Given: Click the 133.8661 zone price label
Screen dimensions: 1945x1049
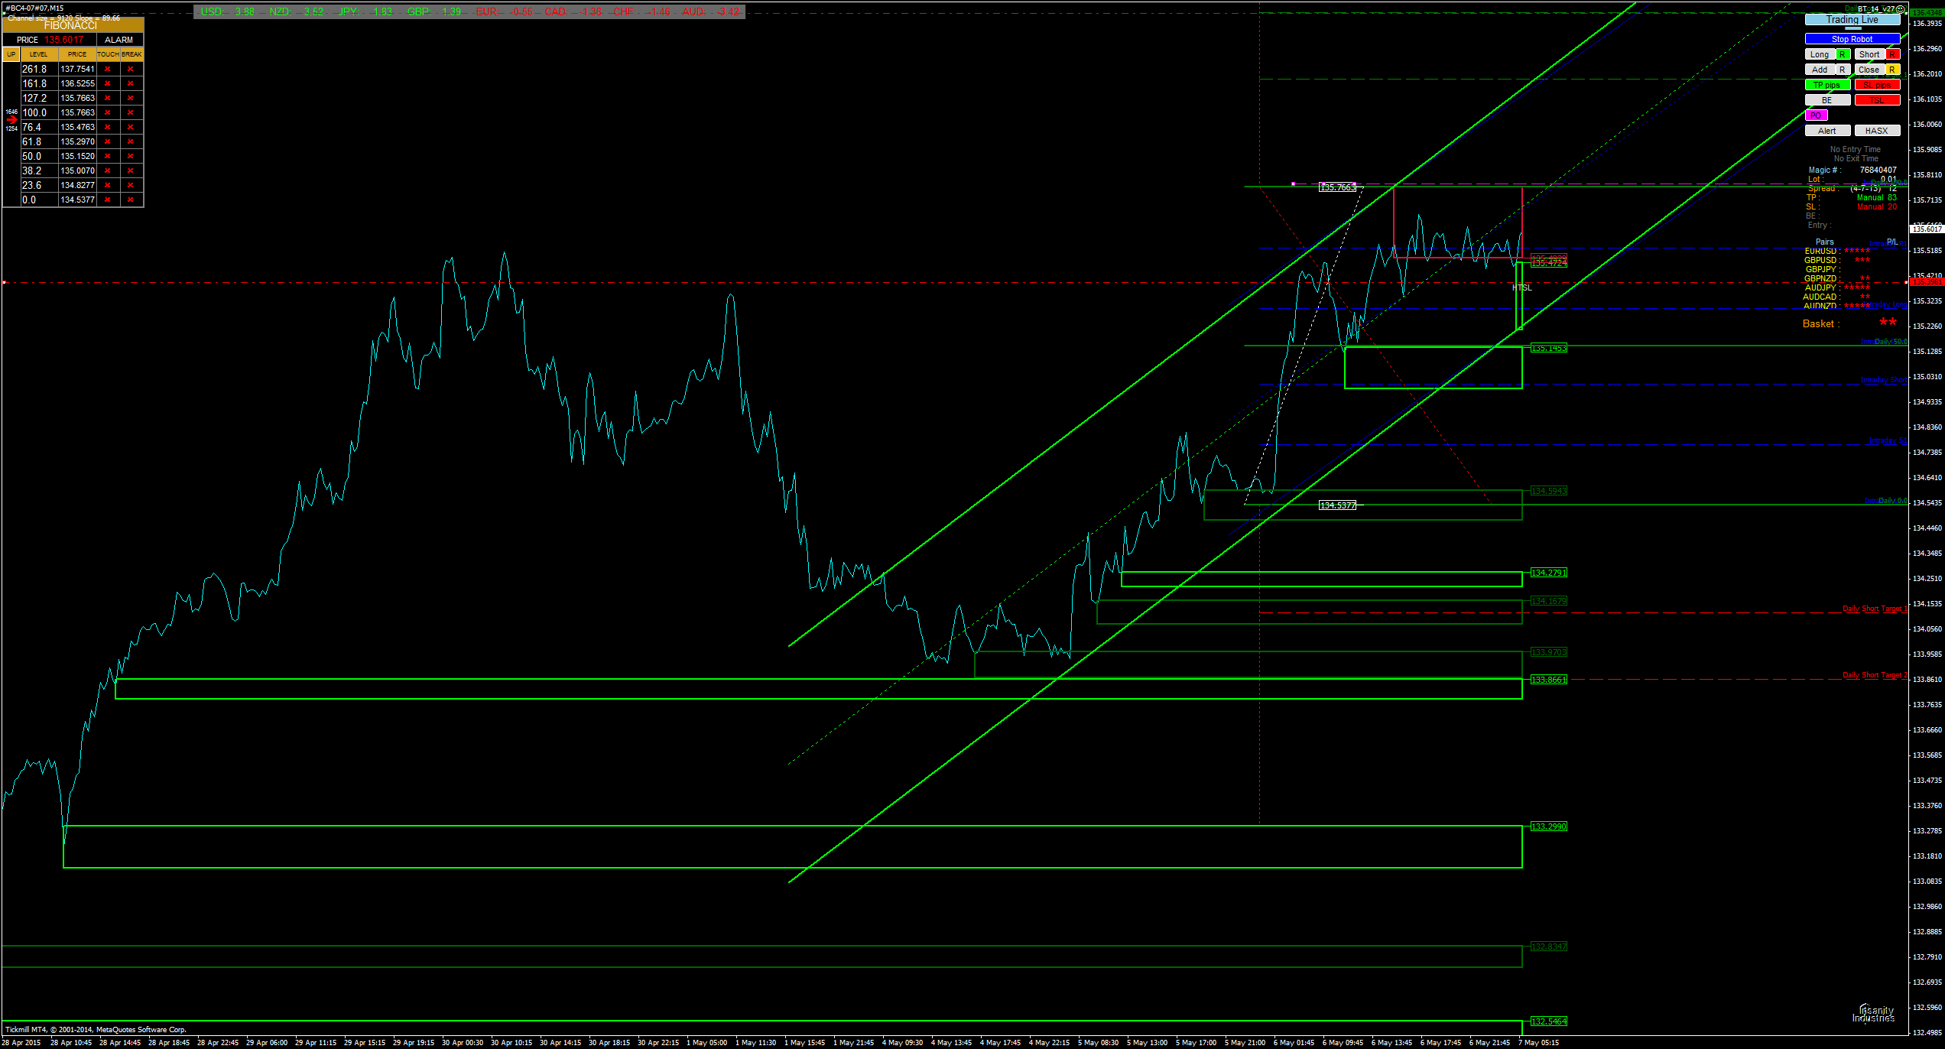Looking at the screenshot, I should coord(1549,680).
